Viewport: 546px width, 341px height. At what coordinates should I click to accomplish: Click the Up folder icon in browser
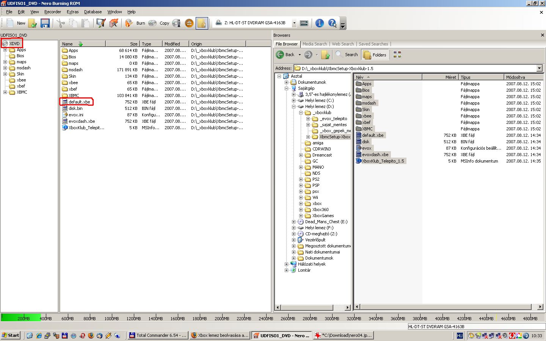click(326, 55)
